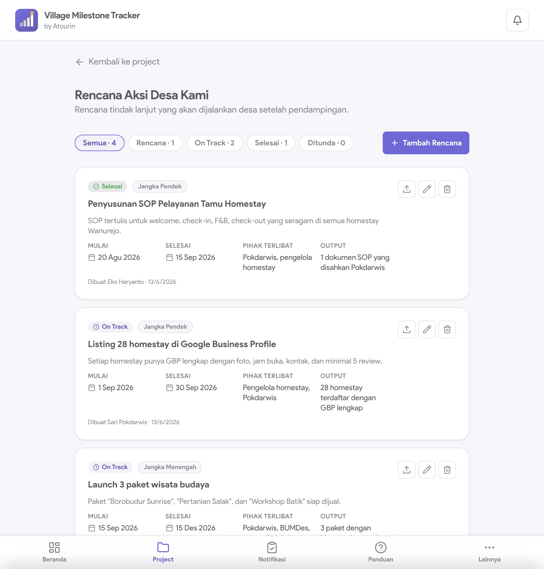Image resolution: width=544 pixels, height=569 pixels.
Task: Filter plans by On Track · 2
Action: 215,143
